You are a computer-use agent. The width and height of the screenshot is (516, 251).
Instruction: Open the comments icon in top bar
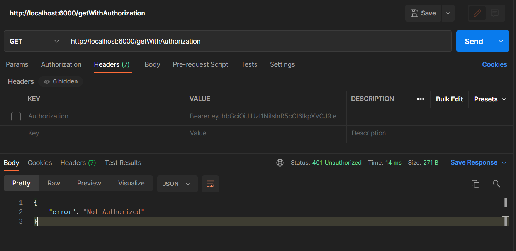tap(495, 13)
